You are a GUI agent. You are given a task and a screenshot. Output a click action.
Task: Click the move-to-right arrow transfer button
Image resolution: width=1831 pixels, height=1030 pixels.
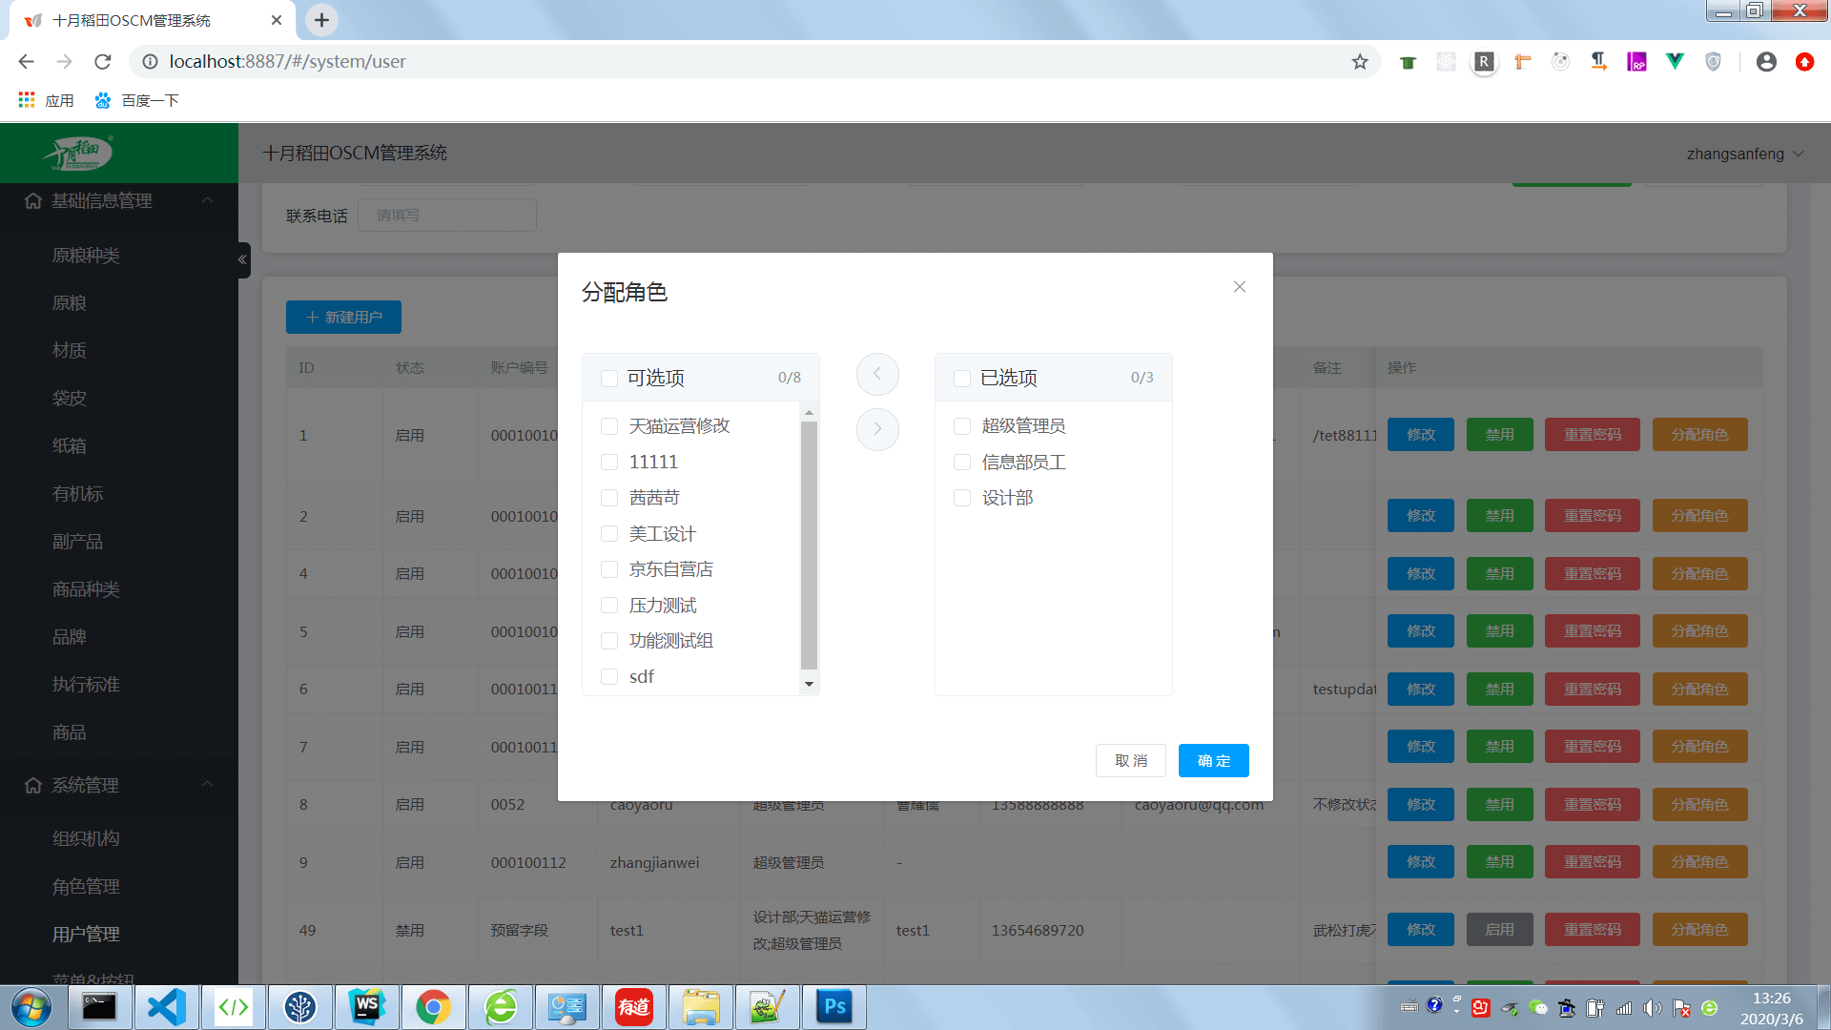(877, 429)
